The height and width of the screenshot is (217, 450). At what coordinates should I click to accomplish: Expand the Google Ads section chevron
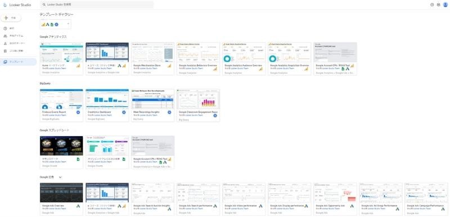(x=60, y=177)
